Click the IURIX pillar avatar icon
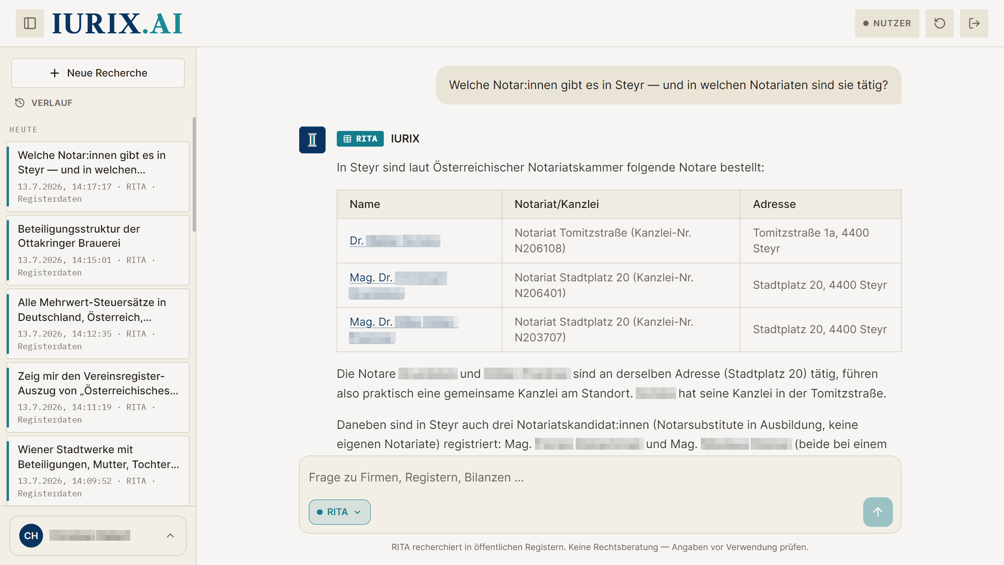Viewport: 1004px width, 565px height. point(312,140)
